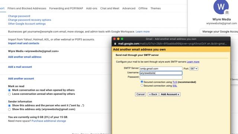Image resolution: width=238 pixels, height=134 pixels.
Task: Click Add another account link
Action: pos(21,79)
